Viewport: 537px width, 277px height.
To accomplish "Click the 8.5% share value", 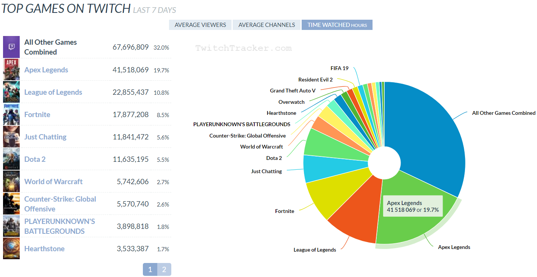I will pyautogui.click(x=163, y=115).
